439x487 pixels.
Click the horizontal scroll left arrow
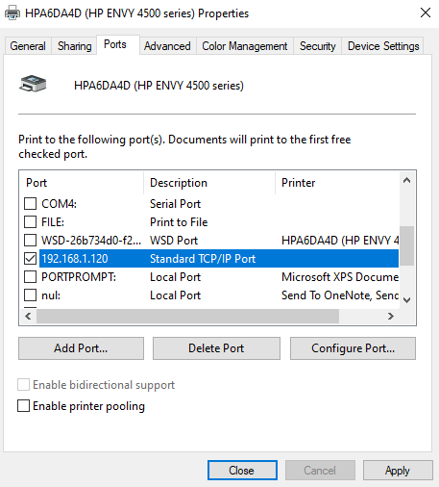pyautogui.click(x=28, y=317)
